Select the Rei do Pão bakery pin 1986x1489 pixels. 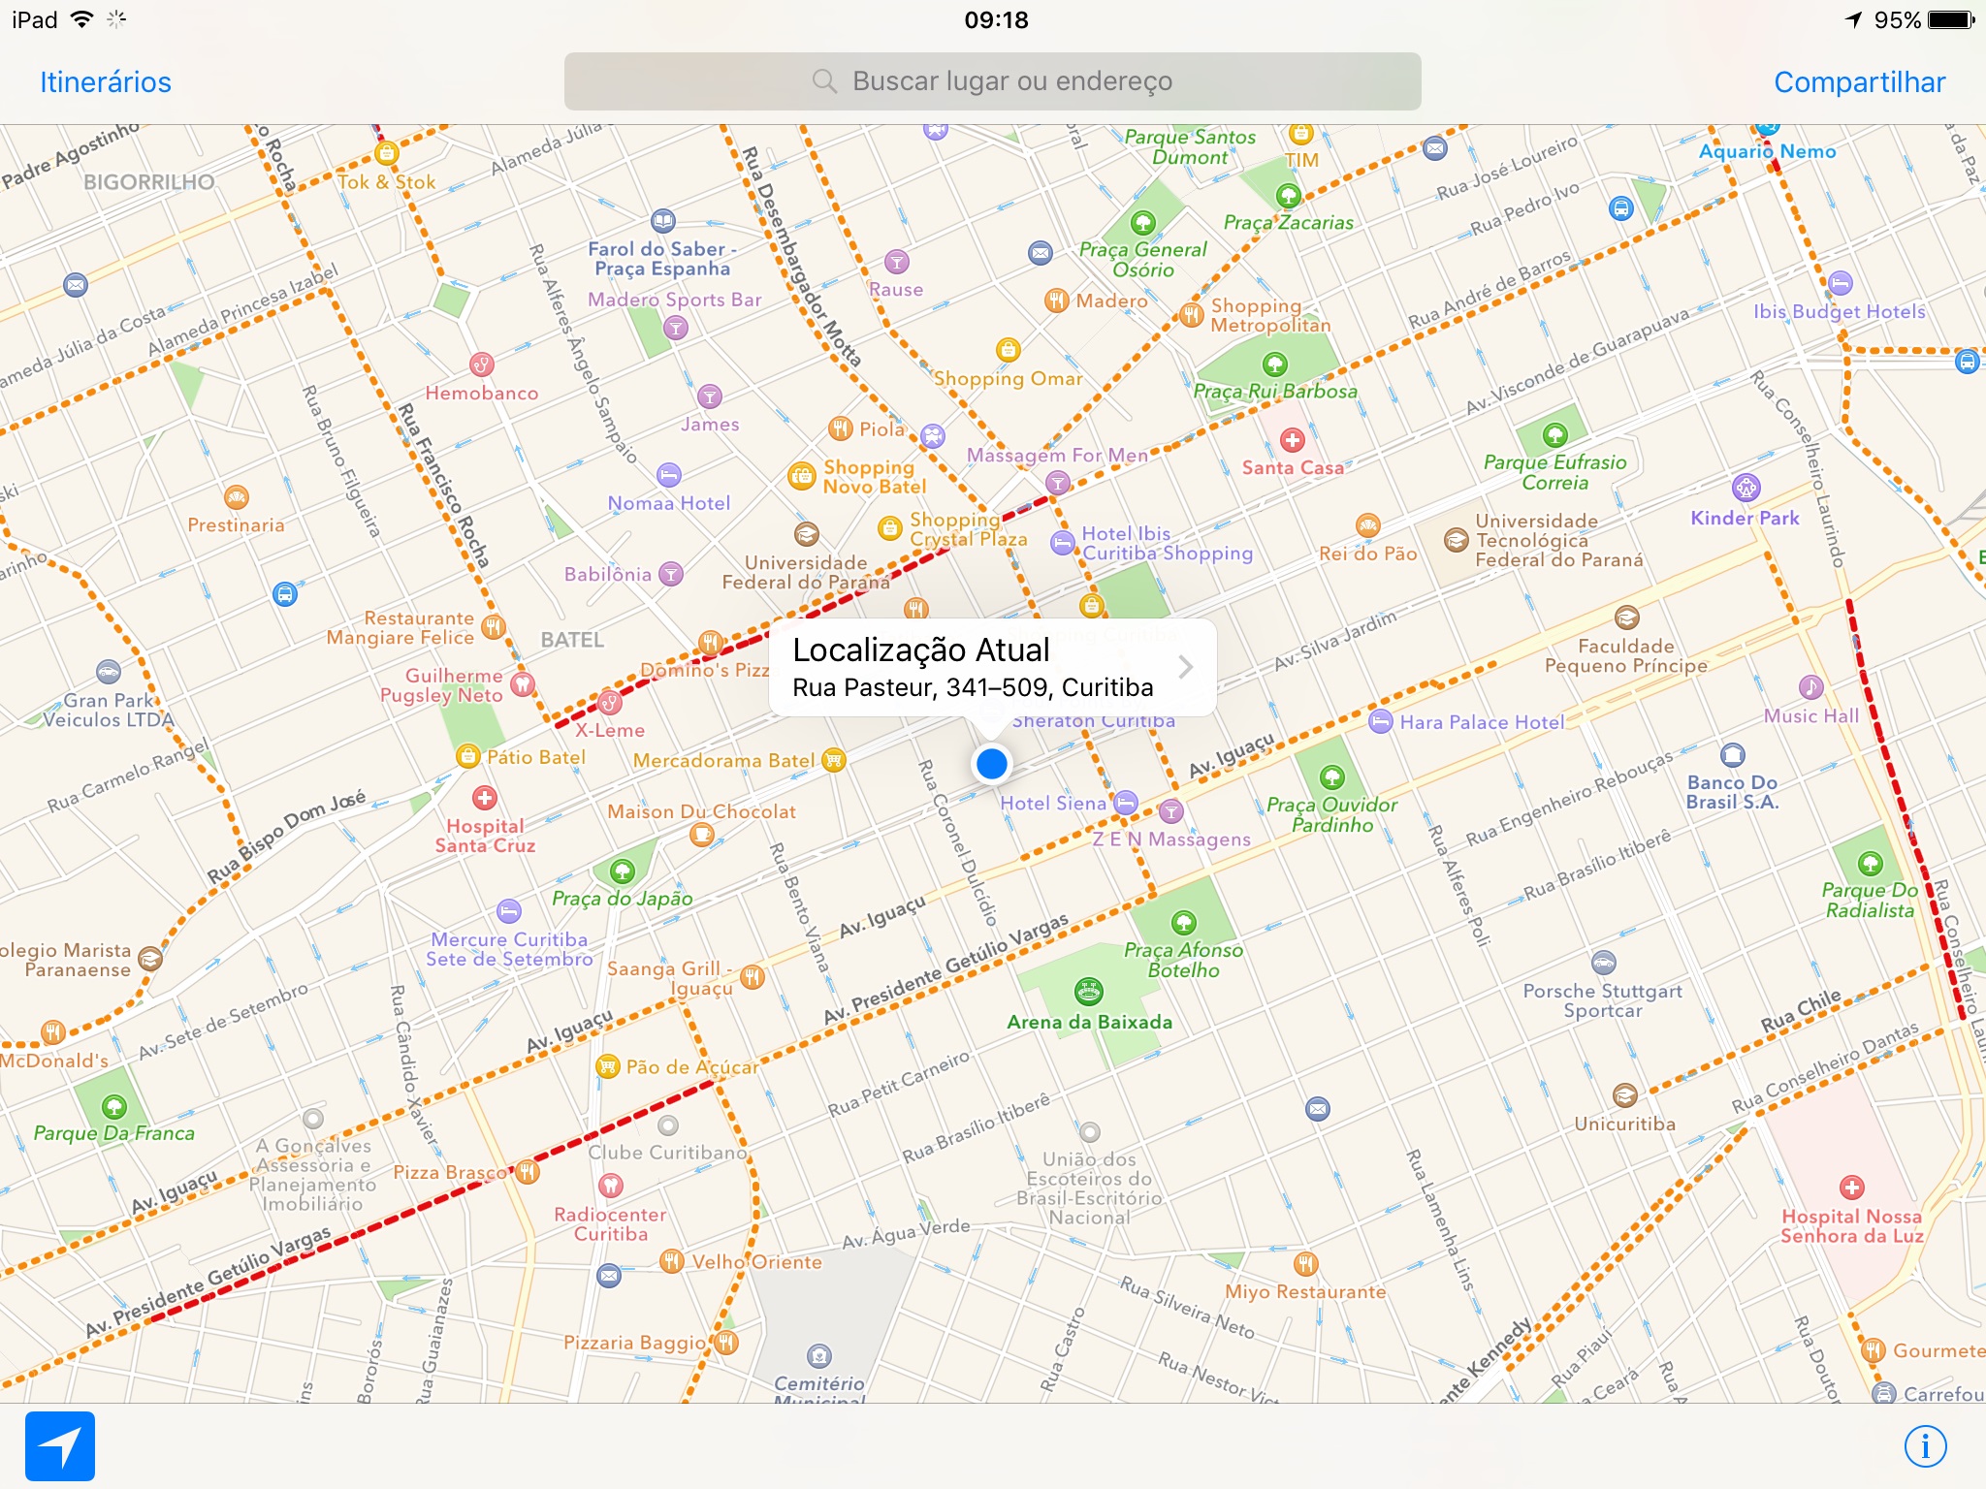pyautogui.click(x=1367, y=526)
